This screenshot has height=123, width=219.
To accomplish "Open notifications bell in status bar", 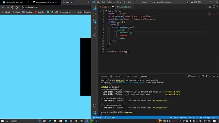I will pos(218,118).
